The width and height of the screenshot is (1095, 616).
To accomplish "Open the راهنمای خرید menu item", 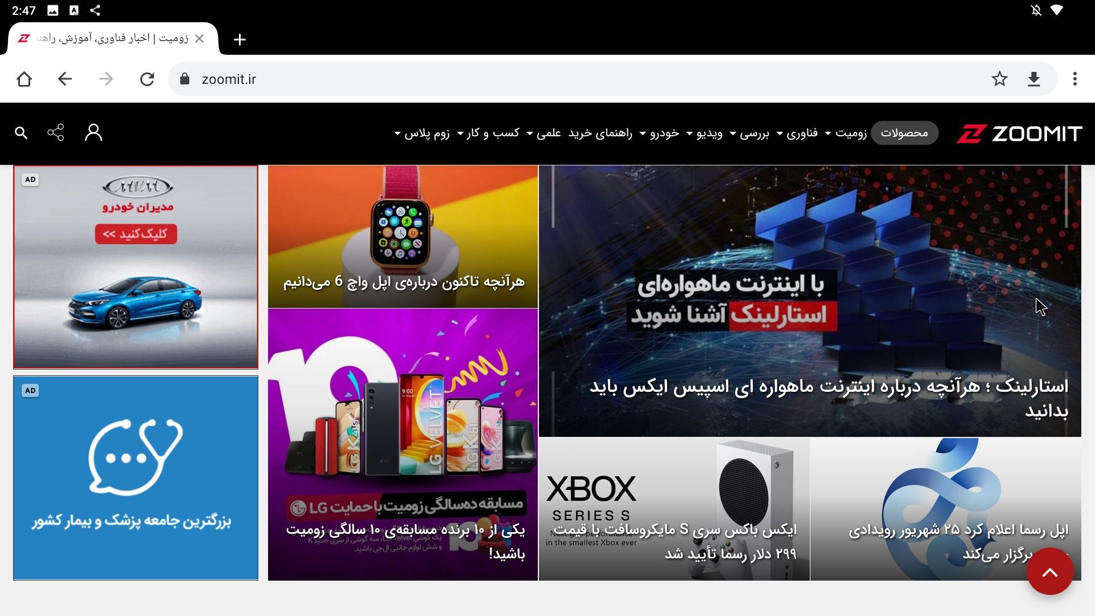I will [601, 133].
